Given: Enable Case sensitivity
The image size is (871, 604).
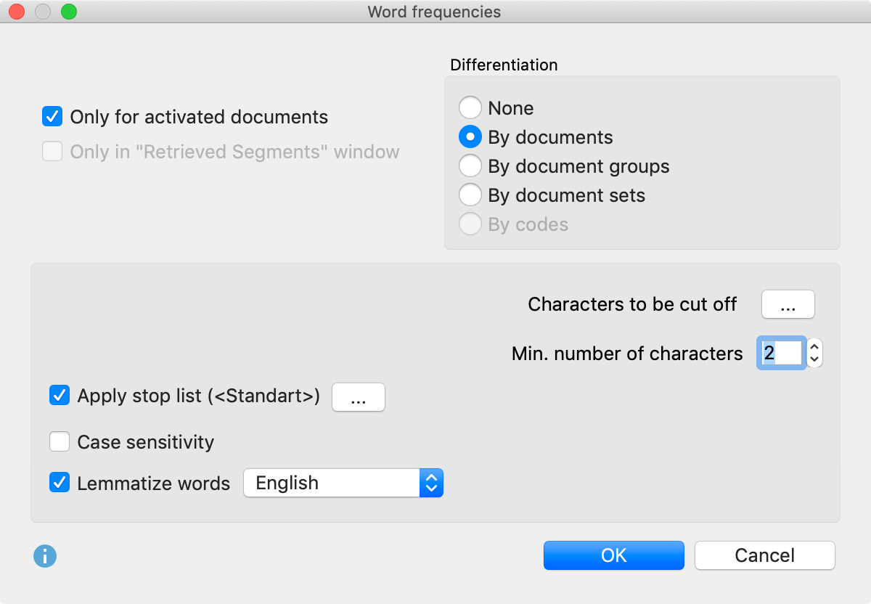Looking at the screenshot, I should [60, 442].
